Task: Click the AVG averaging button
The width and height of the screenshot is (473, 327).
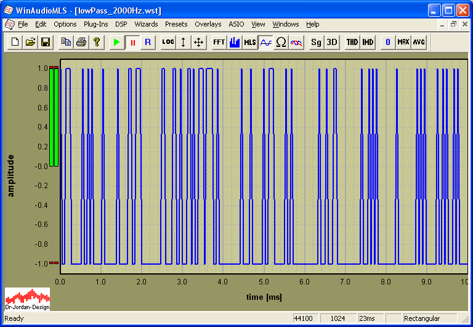Action: [419, 42]
